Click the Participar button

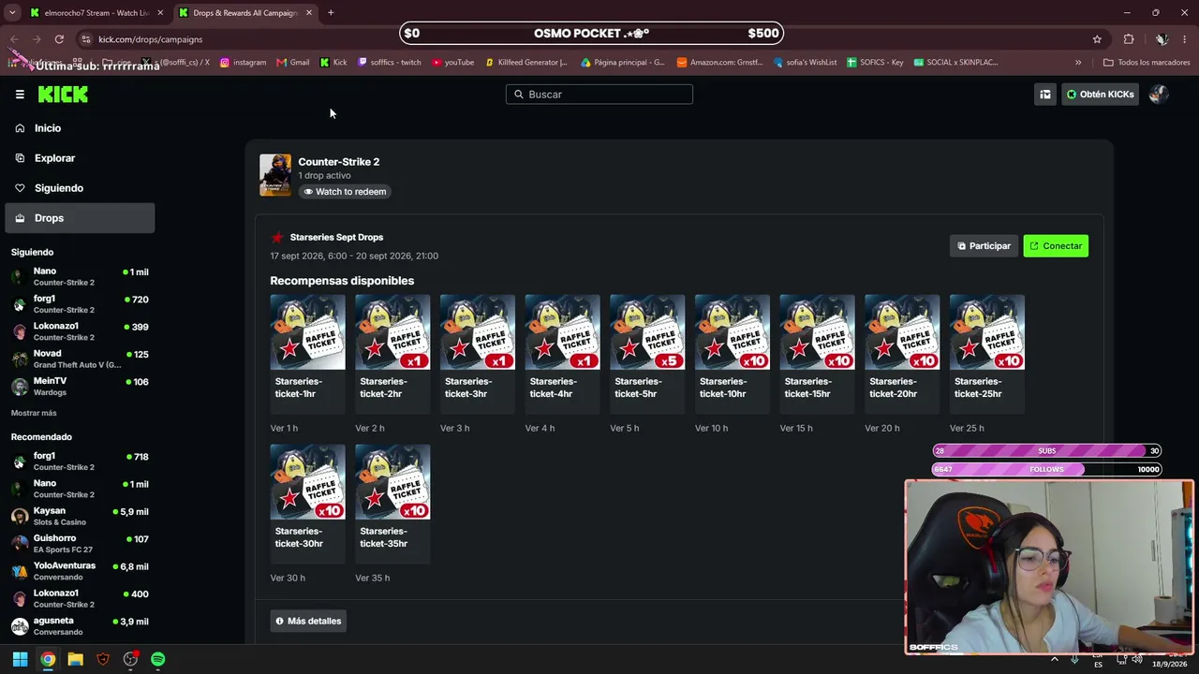coord(984,246)
